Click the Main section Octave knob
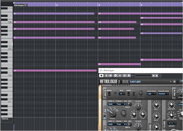This screenshot has height=131, width=183. click(181, 93)
